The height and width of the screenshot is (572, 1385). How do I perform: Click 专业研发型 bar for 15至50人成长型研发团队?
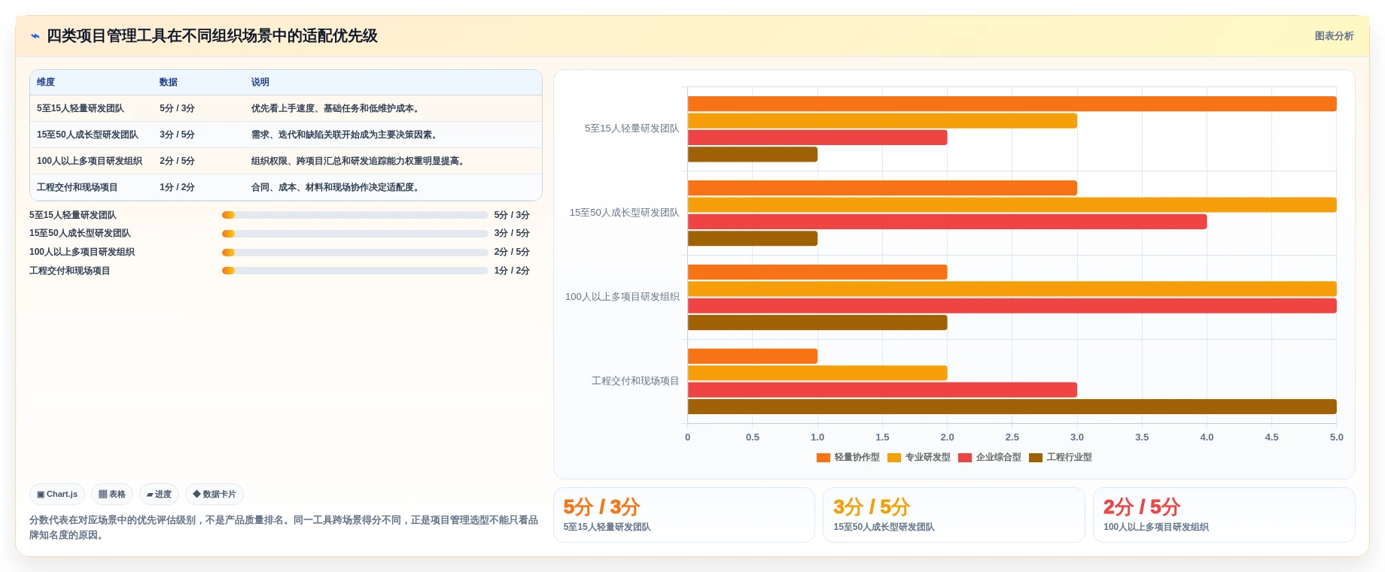(1012, 205)
